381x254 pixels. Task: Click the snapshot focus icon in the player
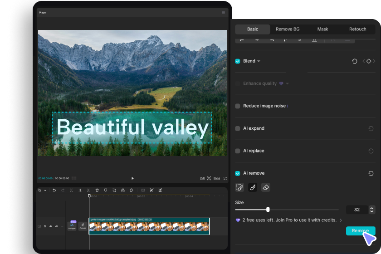(x=209, y=178)
